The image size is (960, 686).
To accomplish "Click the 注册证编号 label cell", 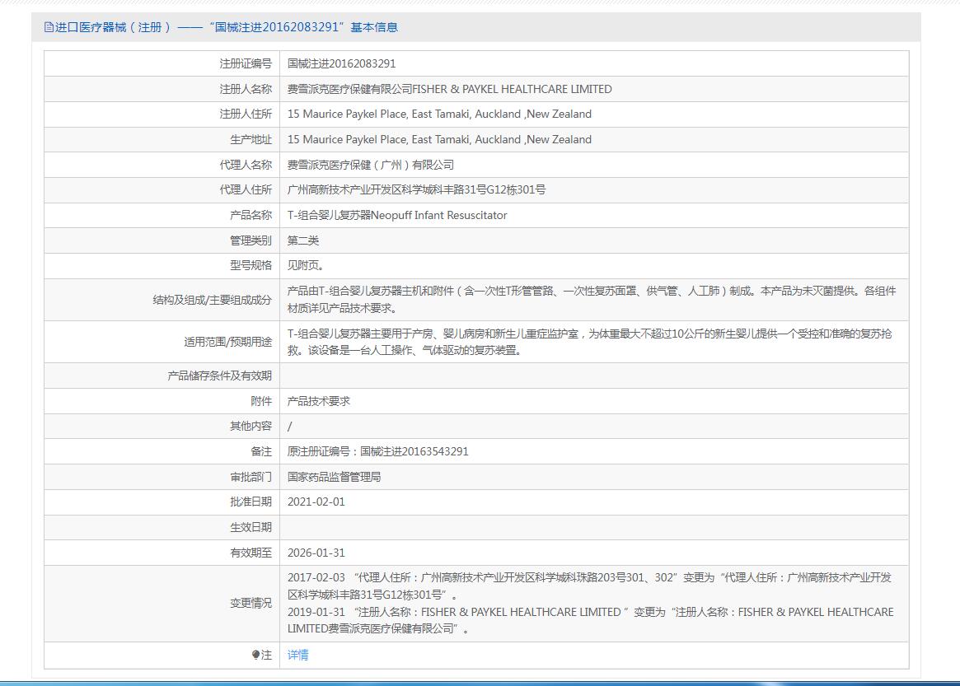I will [x=246, y=63].
